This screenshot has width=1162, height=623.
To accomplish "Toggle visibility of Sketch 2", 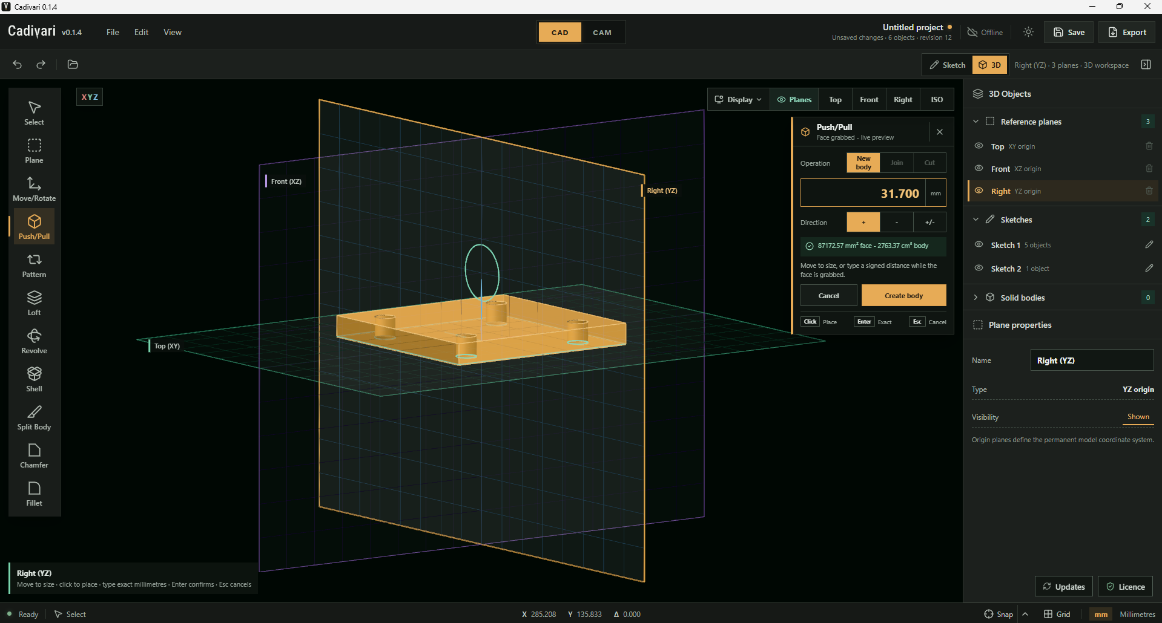I will pyautogui.click(x=979, y=268).
